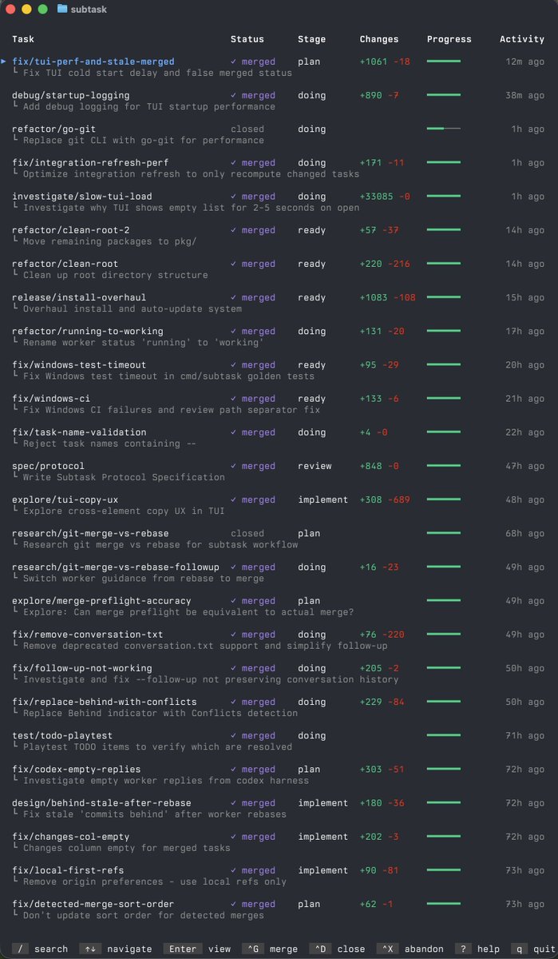This screenshot has height=959, width=558.
Task: Click the slash search key hint
Action: pyautogui.click(x=40, y=949)
